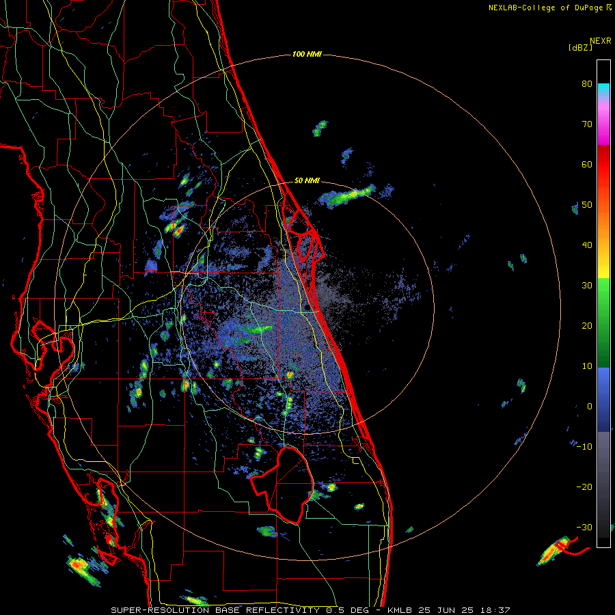Click the 50 value on the dBZ scale
Screen dimensions: 615x615
tap(587, 205)
